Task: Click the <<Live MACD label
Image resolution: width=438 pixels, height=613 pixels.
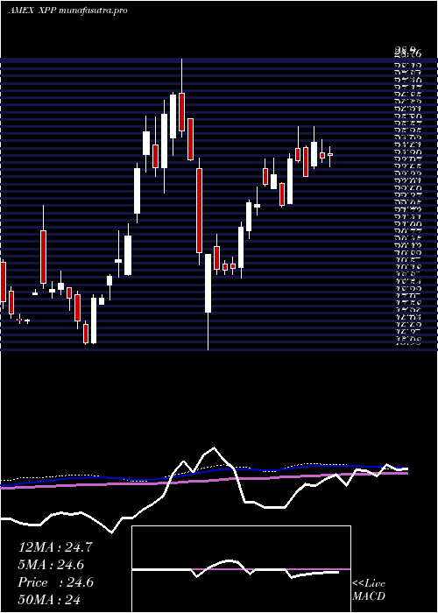Action: [x=369, y=590]
